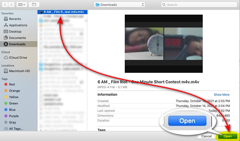Go forward with the right chevron button

click(11, 5)
